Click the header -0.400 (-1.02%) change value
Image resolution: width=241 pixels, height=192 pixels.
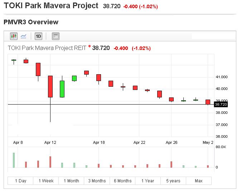pos(140,6)
